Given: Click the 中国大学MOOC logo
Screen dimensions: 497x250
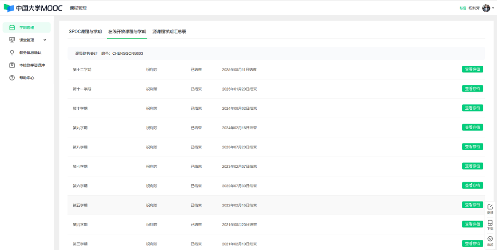Looking at the screenshot, I should tap(33, 8).
